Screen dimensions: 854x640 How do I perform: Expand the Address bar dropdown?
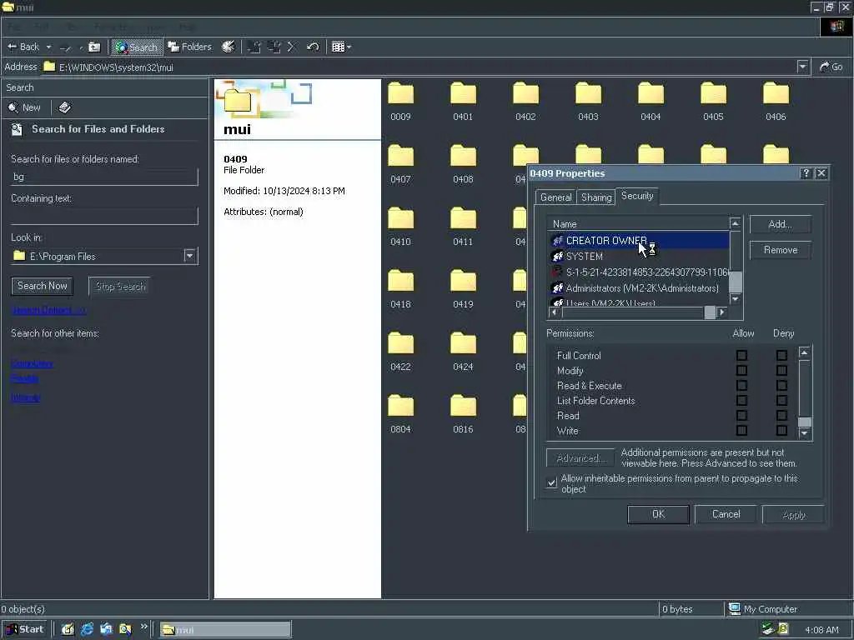803,67
